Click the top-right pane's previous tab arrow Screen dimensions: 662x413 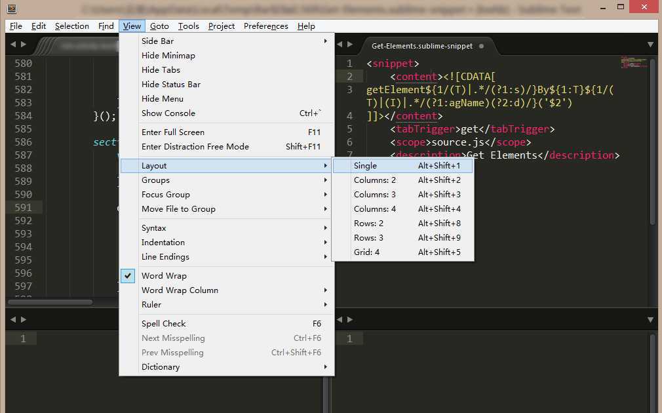[340, 44]
